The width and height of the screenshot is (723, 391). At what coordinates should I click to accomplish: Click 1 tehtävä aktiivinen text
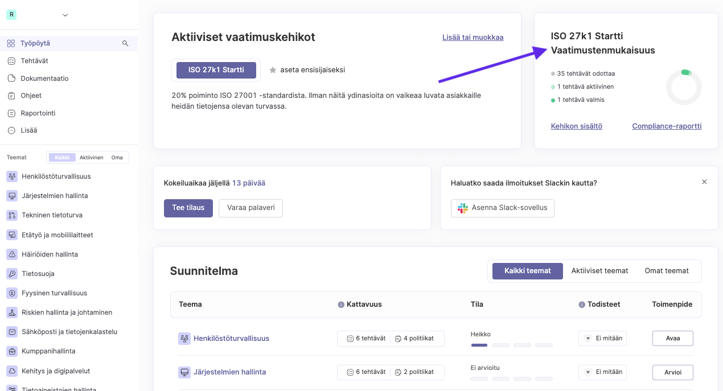tap(585, 87)
